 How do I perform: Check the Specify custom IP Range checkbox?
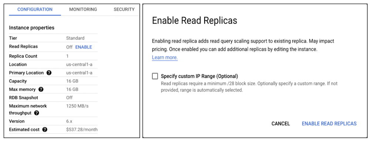155,76
